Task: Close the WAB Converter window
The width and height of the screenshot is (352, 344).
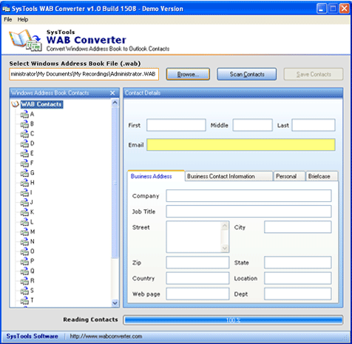Action: click(x=344, y=9)
